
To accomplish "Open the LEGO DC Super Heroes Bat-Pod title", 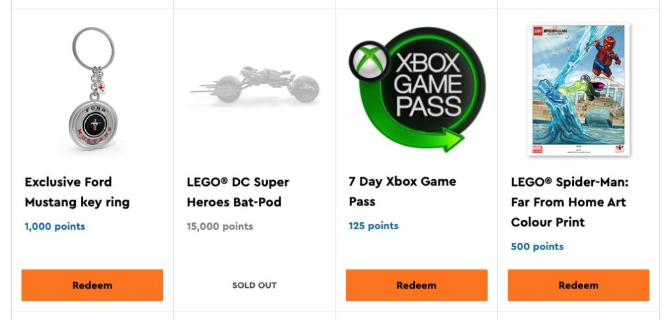I will tap(238, 192).
